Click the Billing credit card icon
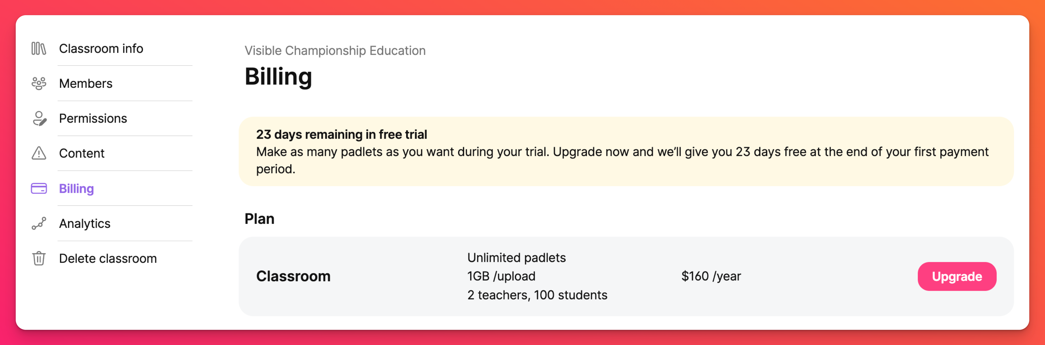Image resolution: width=1045 pixels, height=345 pixels. coord(39,188)
